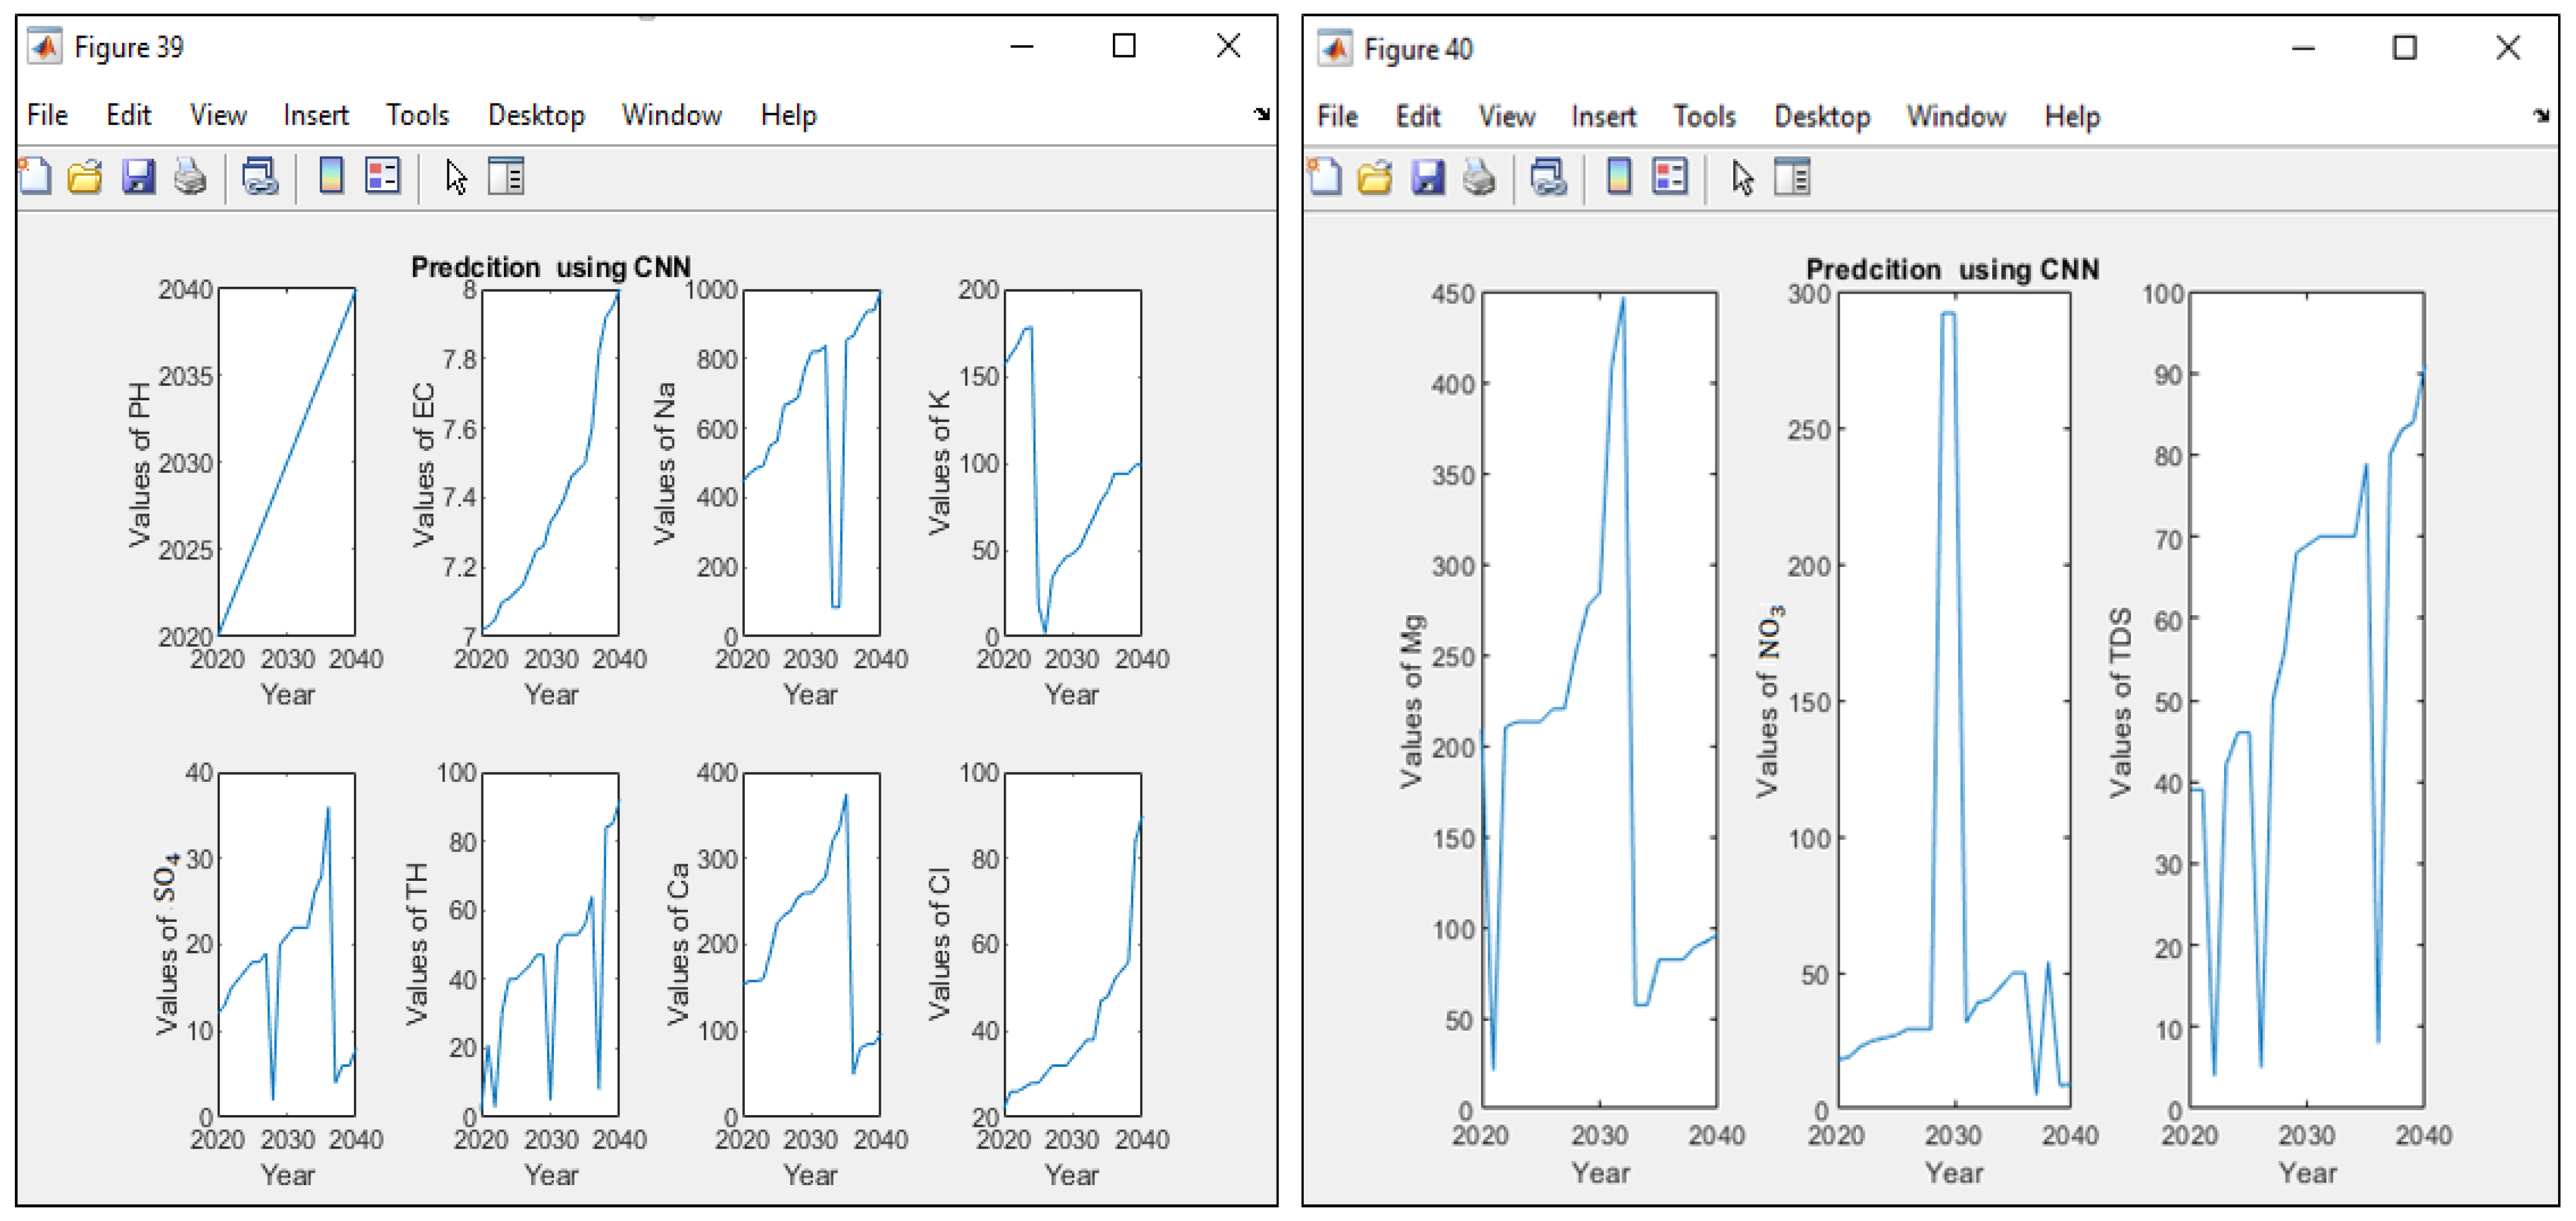Open File menu in Figure 39

47,115
